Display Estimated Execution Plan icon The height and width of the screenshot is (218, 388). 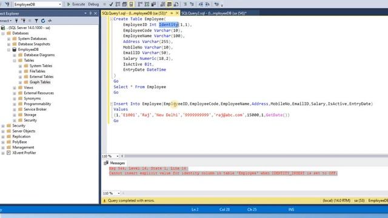118,4
